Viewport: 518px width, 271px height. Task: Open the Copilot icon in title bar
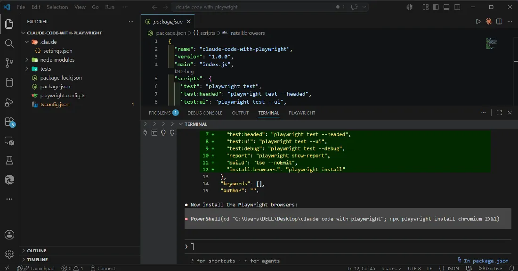409,7
